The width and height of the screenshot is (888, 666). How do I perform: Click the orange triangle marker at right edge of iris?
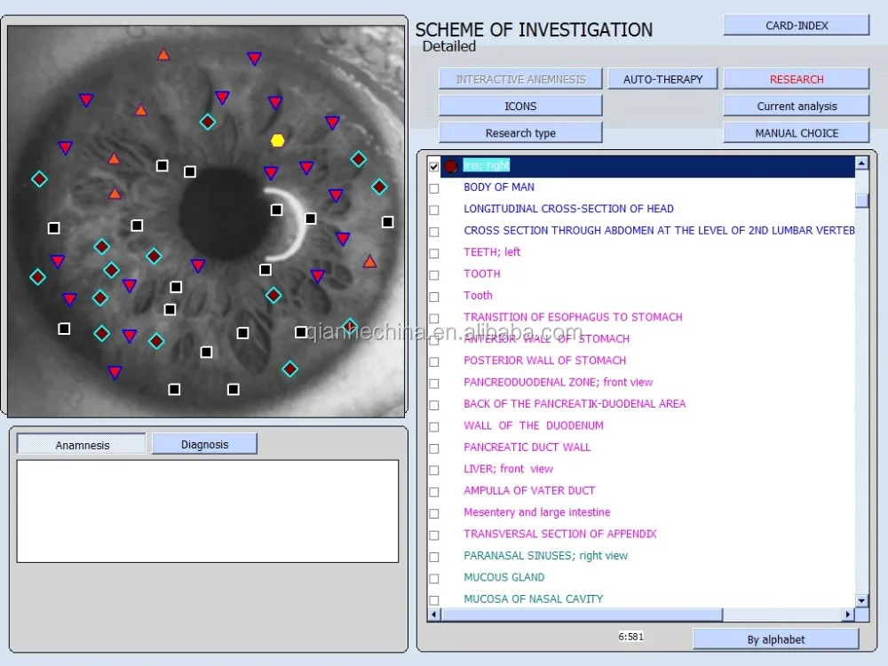pyautogui.click(x=369, y=261)
